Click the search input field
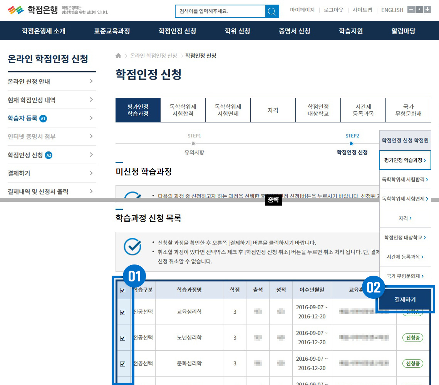Image resolution: width=439 pixels, height=385 pixels. pos(220,11)
